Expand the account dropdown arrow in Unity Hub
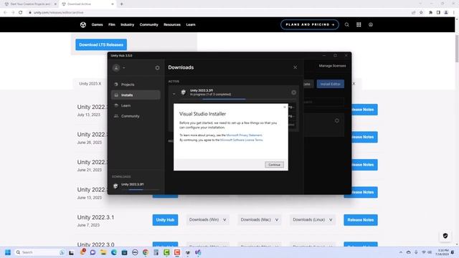 (x=124, y=68)
